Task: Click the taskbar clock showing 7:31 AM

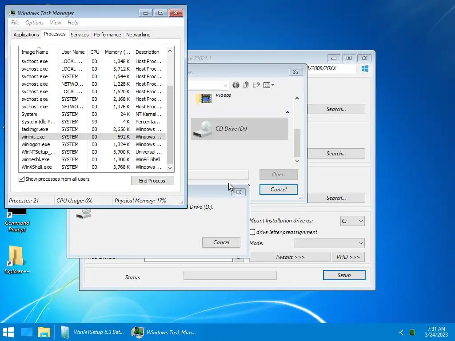Action: point(436,332)
